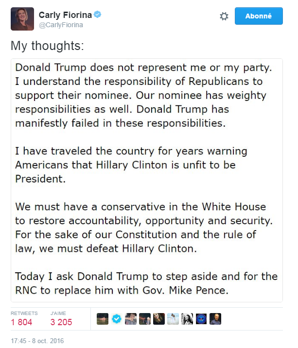Click the blue verified-check avatar in likers row
Viewport: 298px width, 348px height.
[117, 319]
